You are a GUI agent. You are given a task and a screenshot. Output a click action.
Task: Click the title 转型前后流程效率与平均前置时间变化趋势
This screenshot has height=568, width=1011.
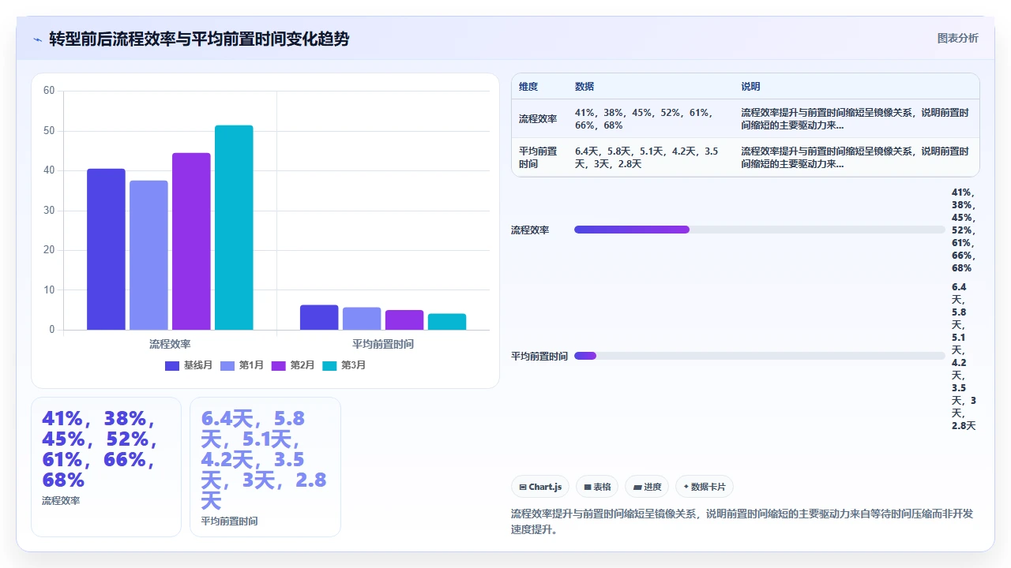click(199, 39)
